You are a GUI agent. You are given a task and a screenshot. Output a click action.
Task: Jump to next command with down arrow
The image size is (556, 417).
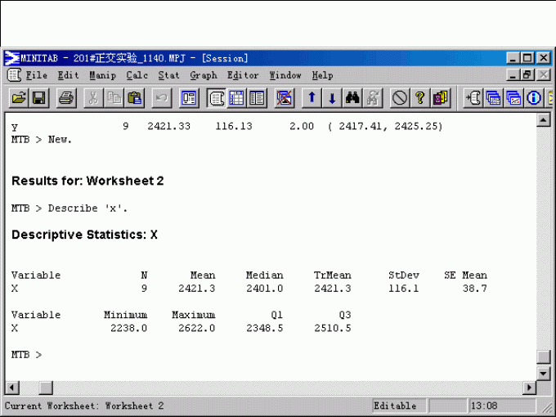(x=332, y=98)
